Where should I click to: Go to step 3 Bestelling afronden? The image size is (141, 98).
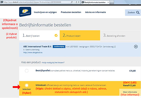tap(120, 35)
